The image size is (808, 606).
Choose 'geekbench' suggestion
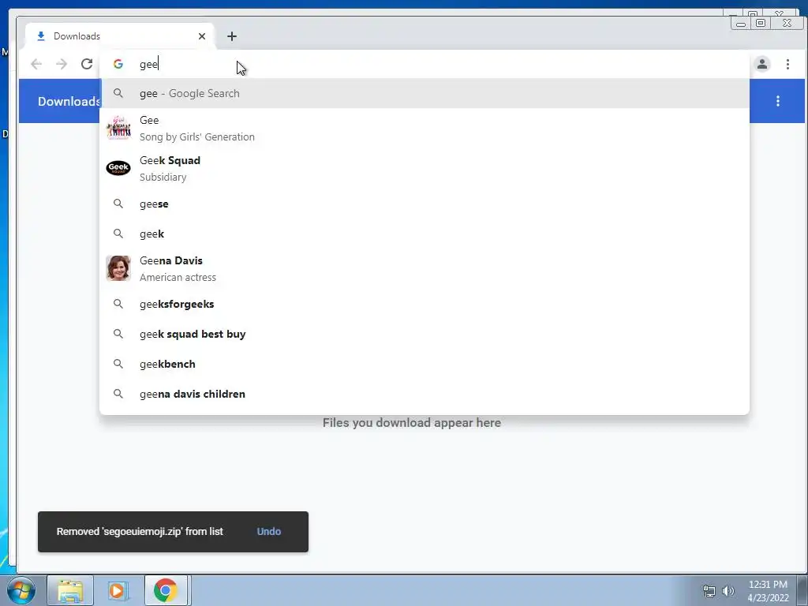tap(424, 364)
